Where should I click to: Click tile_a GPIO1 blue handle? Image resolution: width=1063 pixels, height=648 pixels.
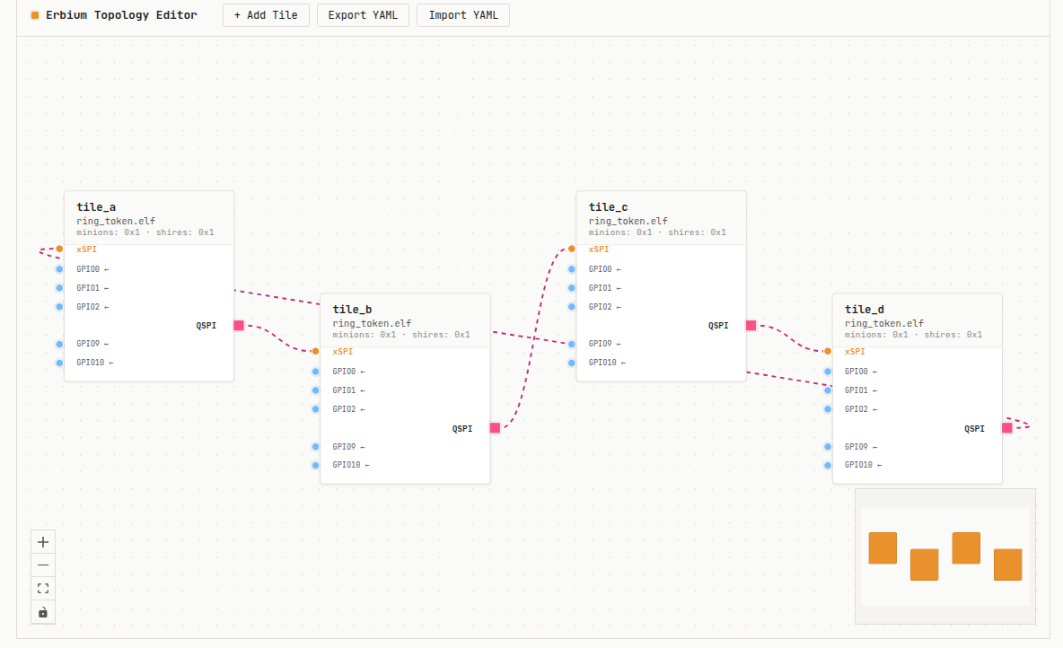[59, 288]
